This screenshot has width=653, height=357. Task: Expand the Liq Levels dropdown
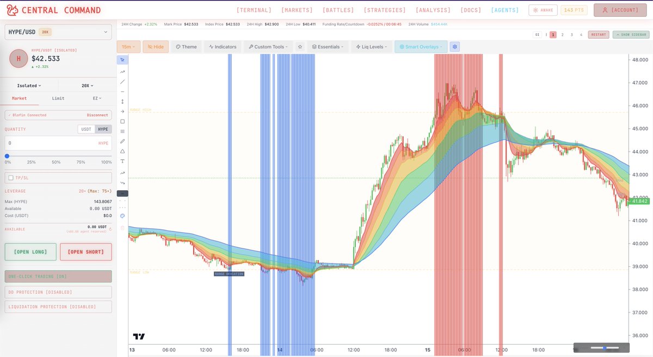click(x=372, y=47)
